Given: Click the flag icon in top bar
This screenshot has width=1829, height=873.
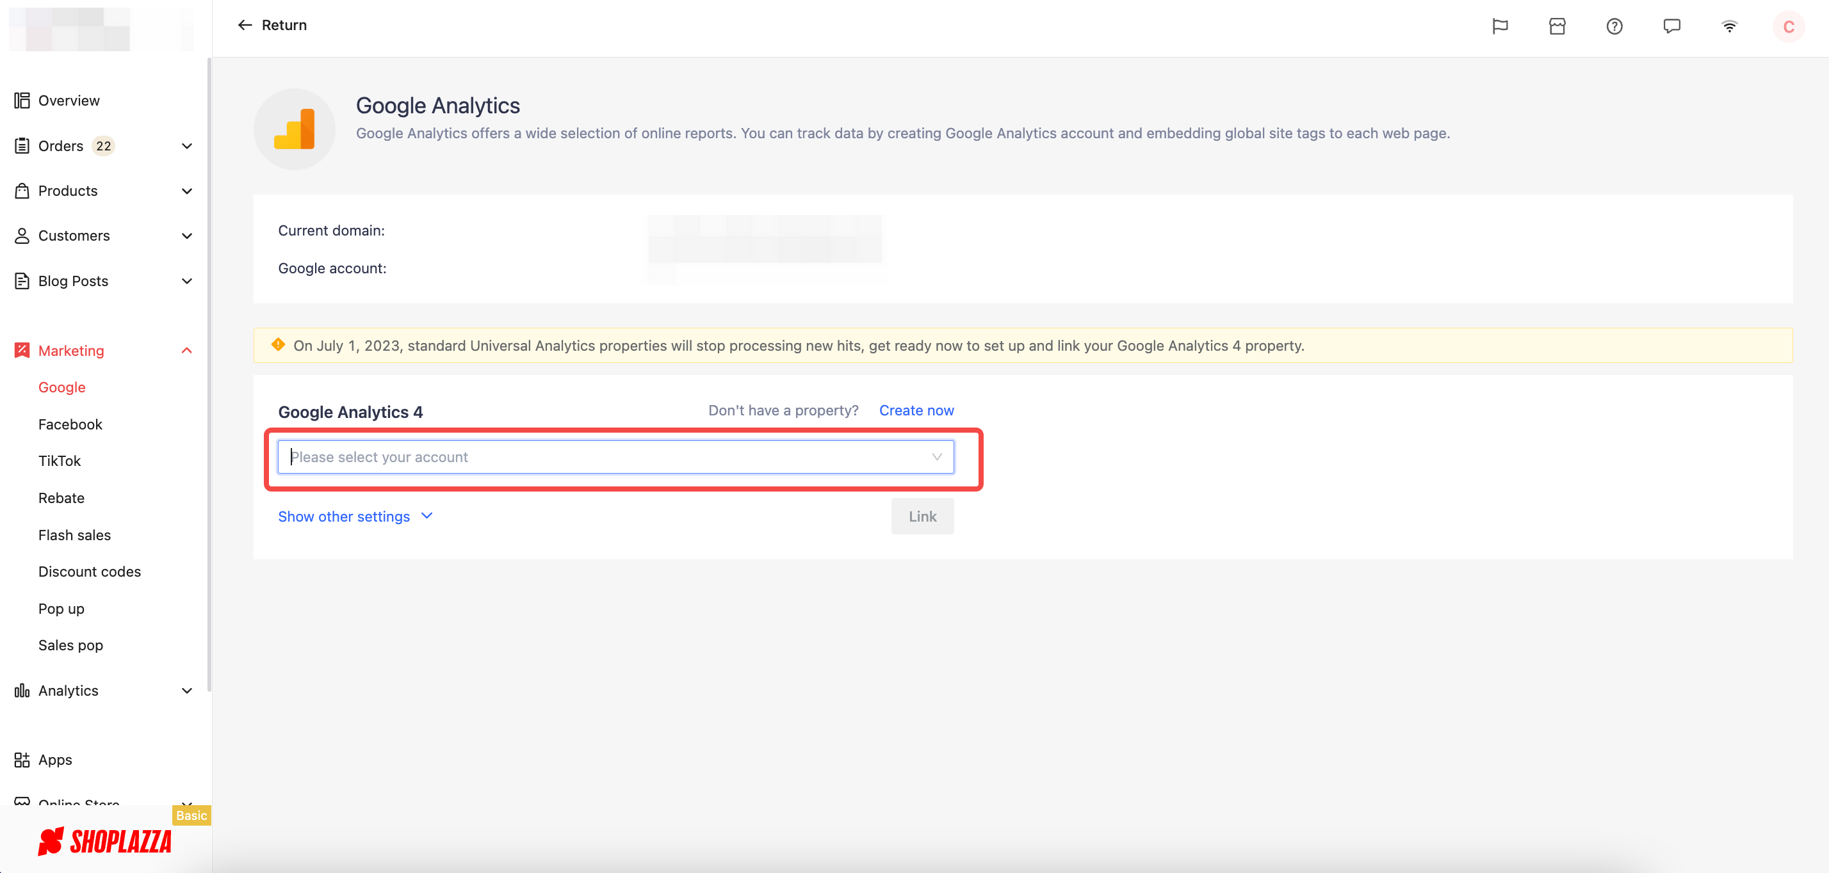Looking at the screenshot, I should (1500, 26).
